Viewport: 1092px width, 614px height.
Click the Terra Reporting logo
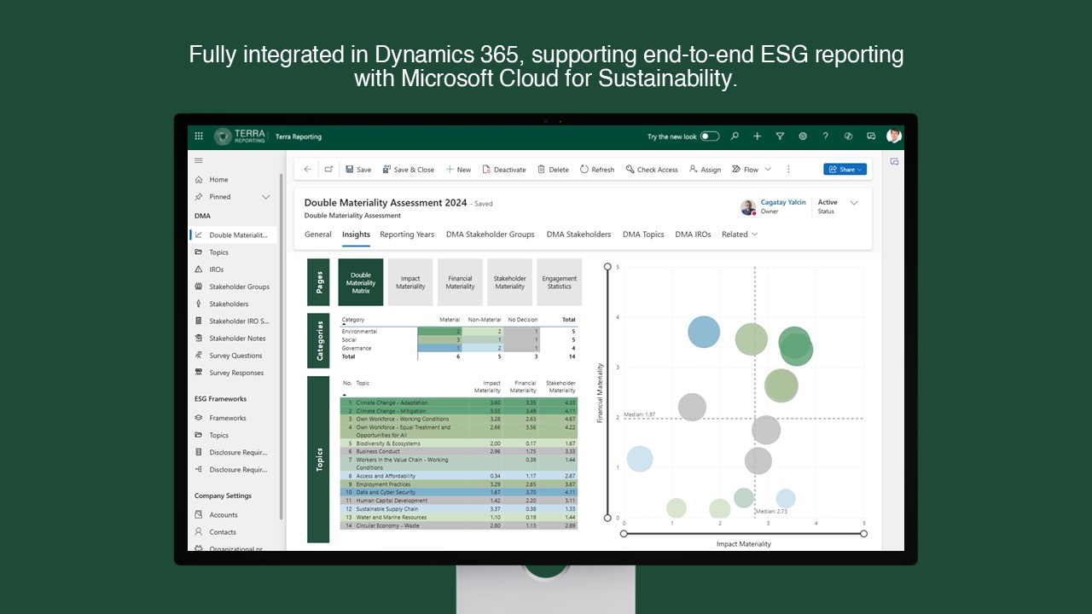241,136
